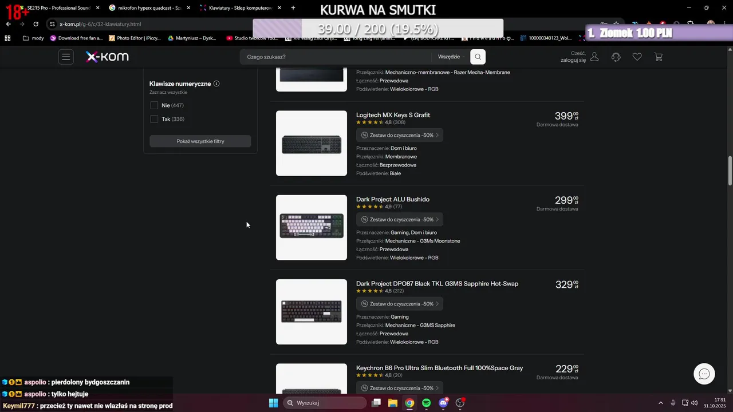Expand Zestaw do czyszczenia for Keychron B6 Pro
This screenshot has height=412, width=733.
[399, 388]
